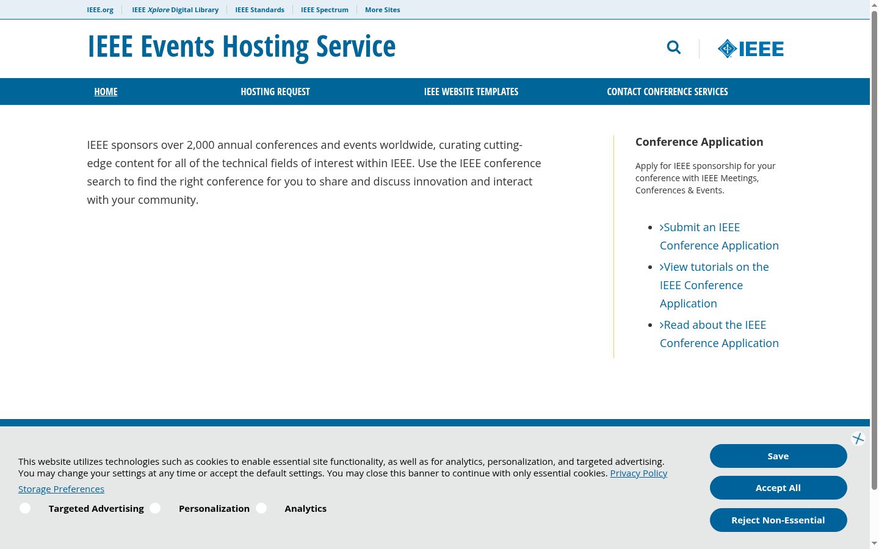Enable the Personalization cookie toggle

(x=155, y=508)
